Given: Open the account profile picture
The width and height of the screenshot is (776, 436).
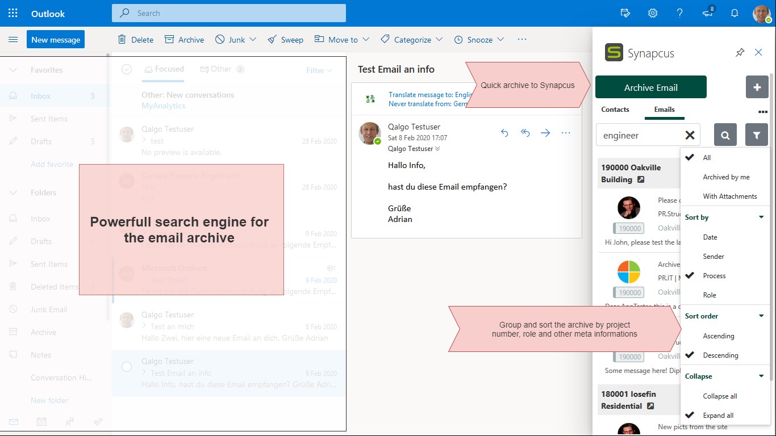Looking at the screenshot, I should (762, 14).
